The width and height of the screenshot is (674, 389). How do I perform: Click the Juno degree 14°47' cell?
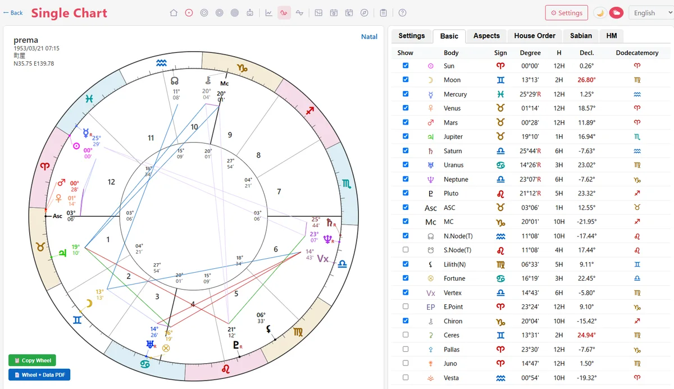530,363
